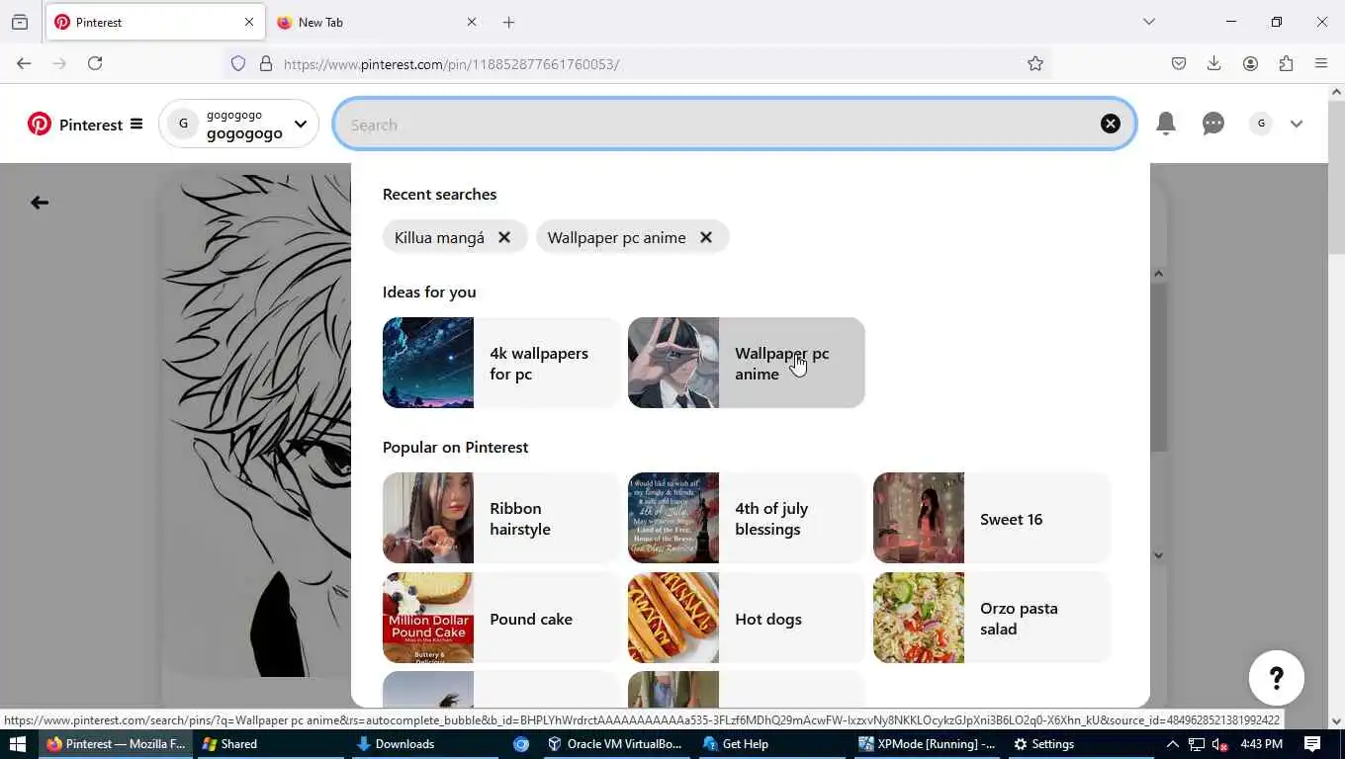The height and width of the screenshot is (759, 1345).
Task: Open a new browser tab with plus
Action: tap(508, 22)
